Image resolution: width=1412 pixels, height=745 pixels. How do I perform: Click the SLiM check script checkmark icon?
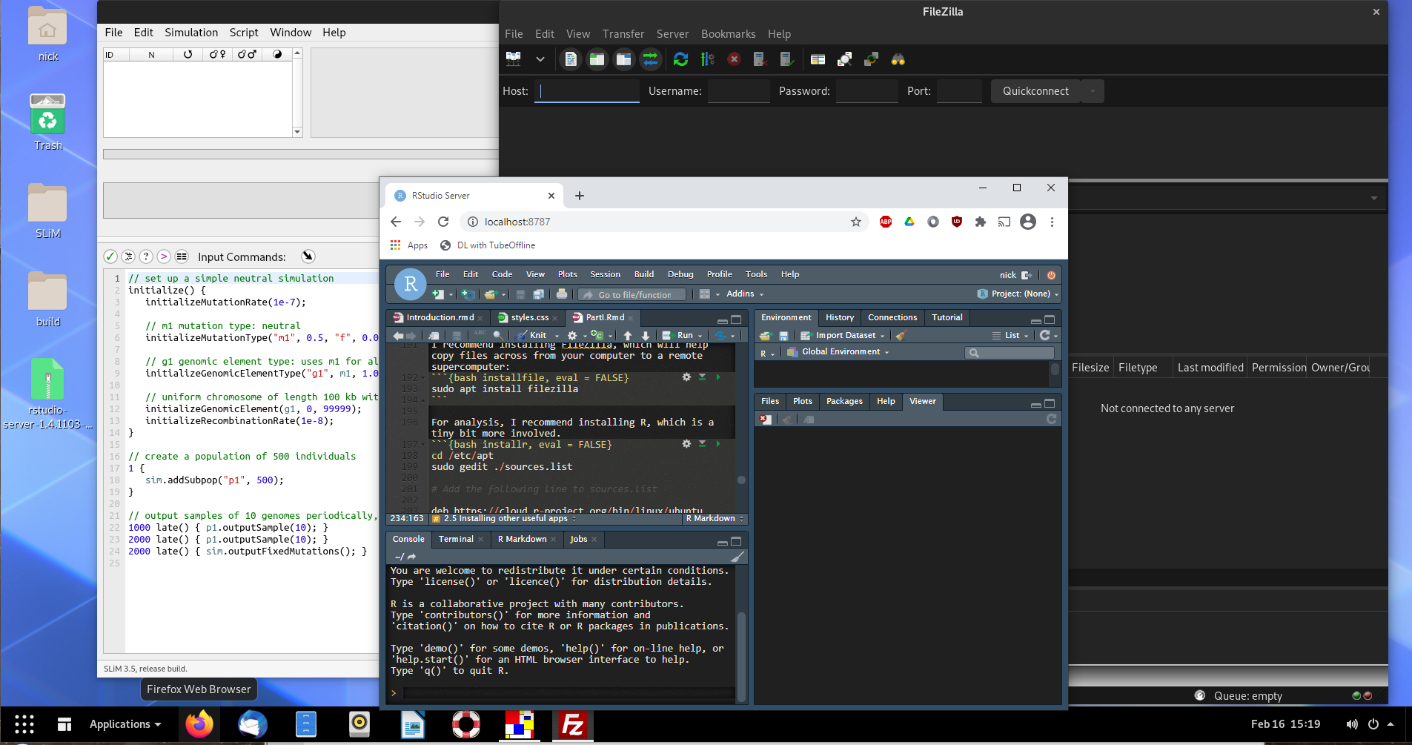110,256
